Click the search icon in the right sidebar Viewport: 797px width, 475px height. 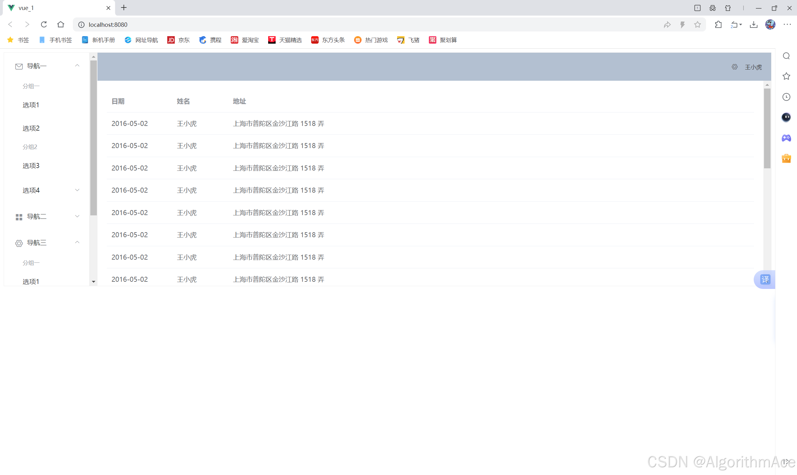point(786,56)
